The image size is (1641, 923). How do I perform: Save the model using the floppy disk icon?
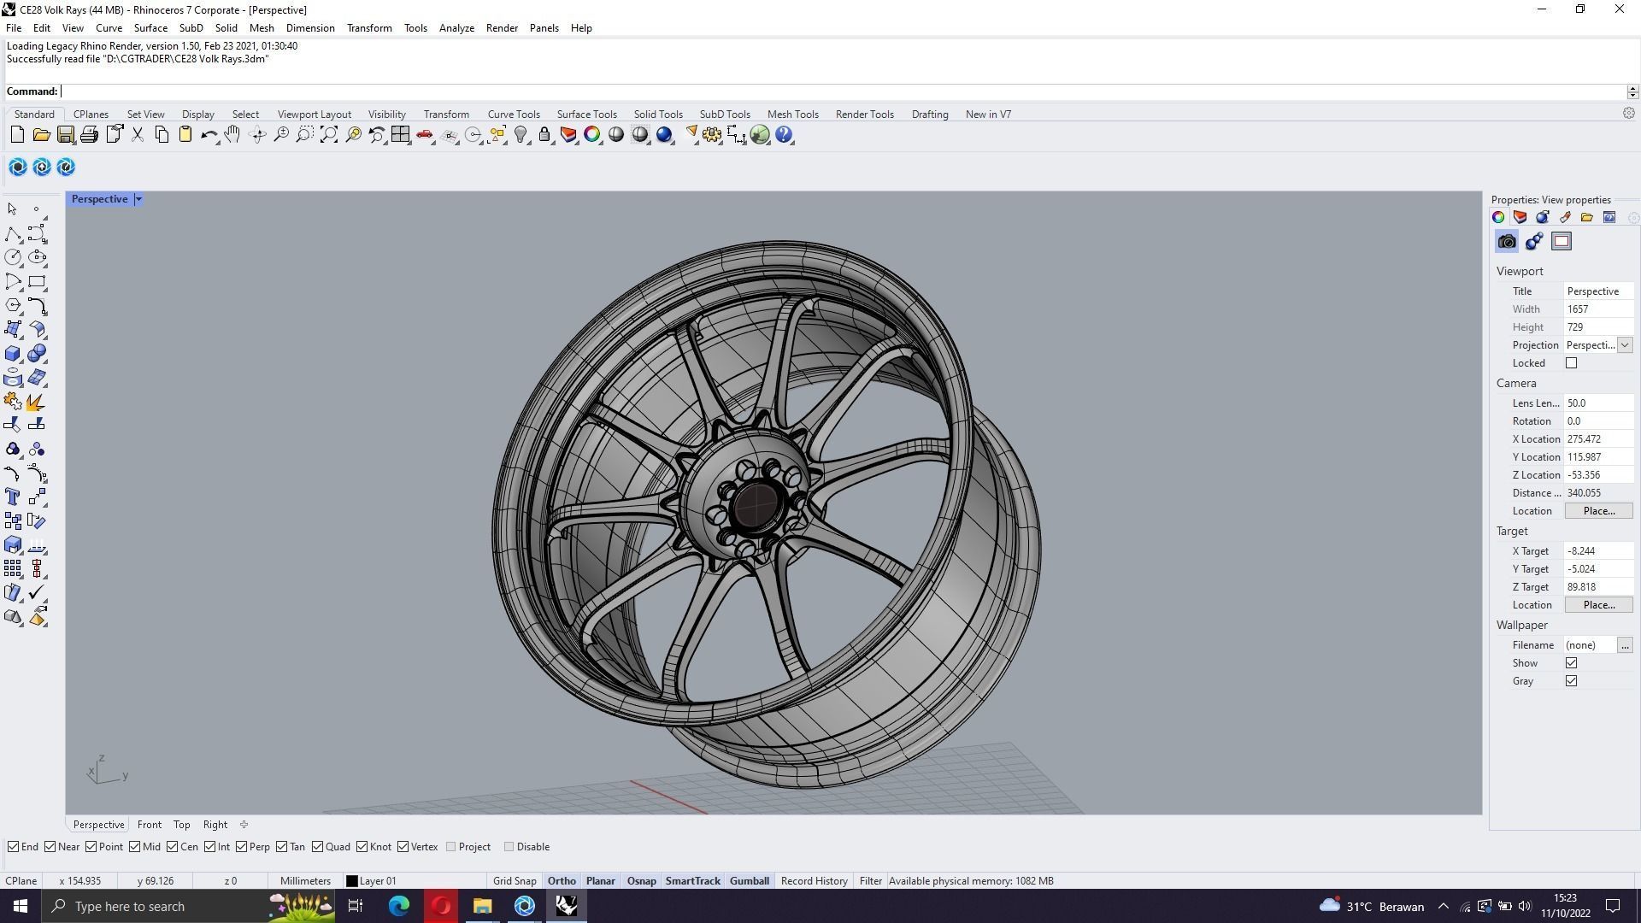pyautogui.click(x=65, y=135)
